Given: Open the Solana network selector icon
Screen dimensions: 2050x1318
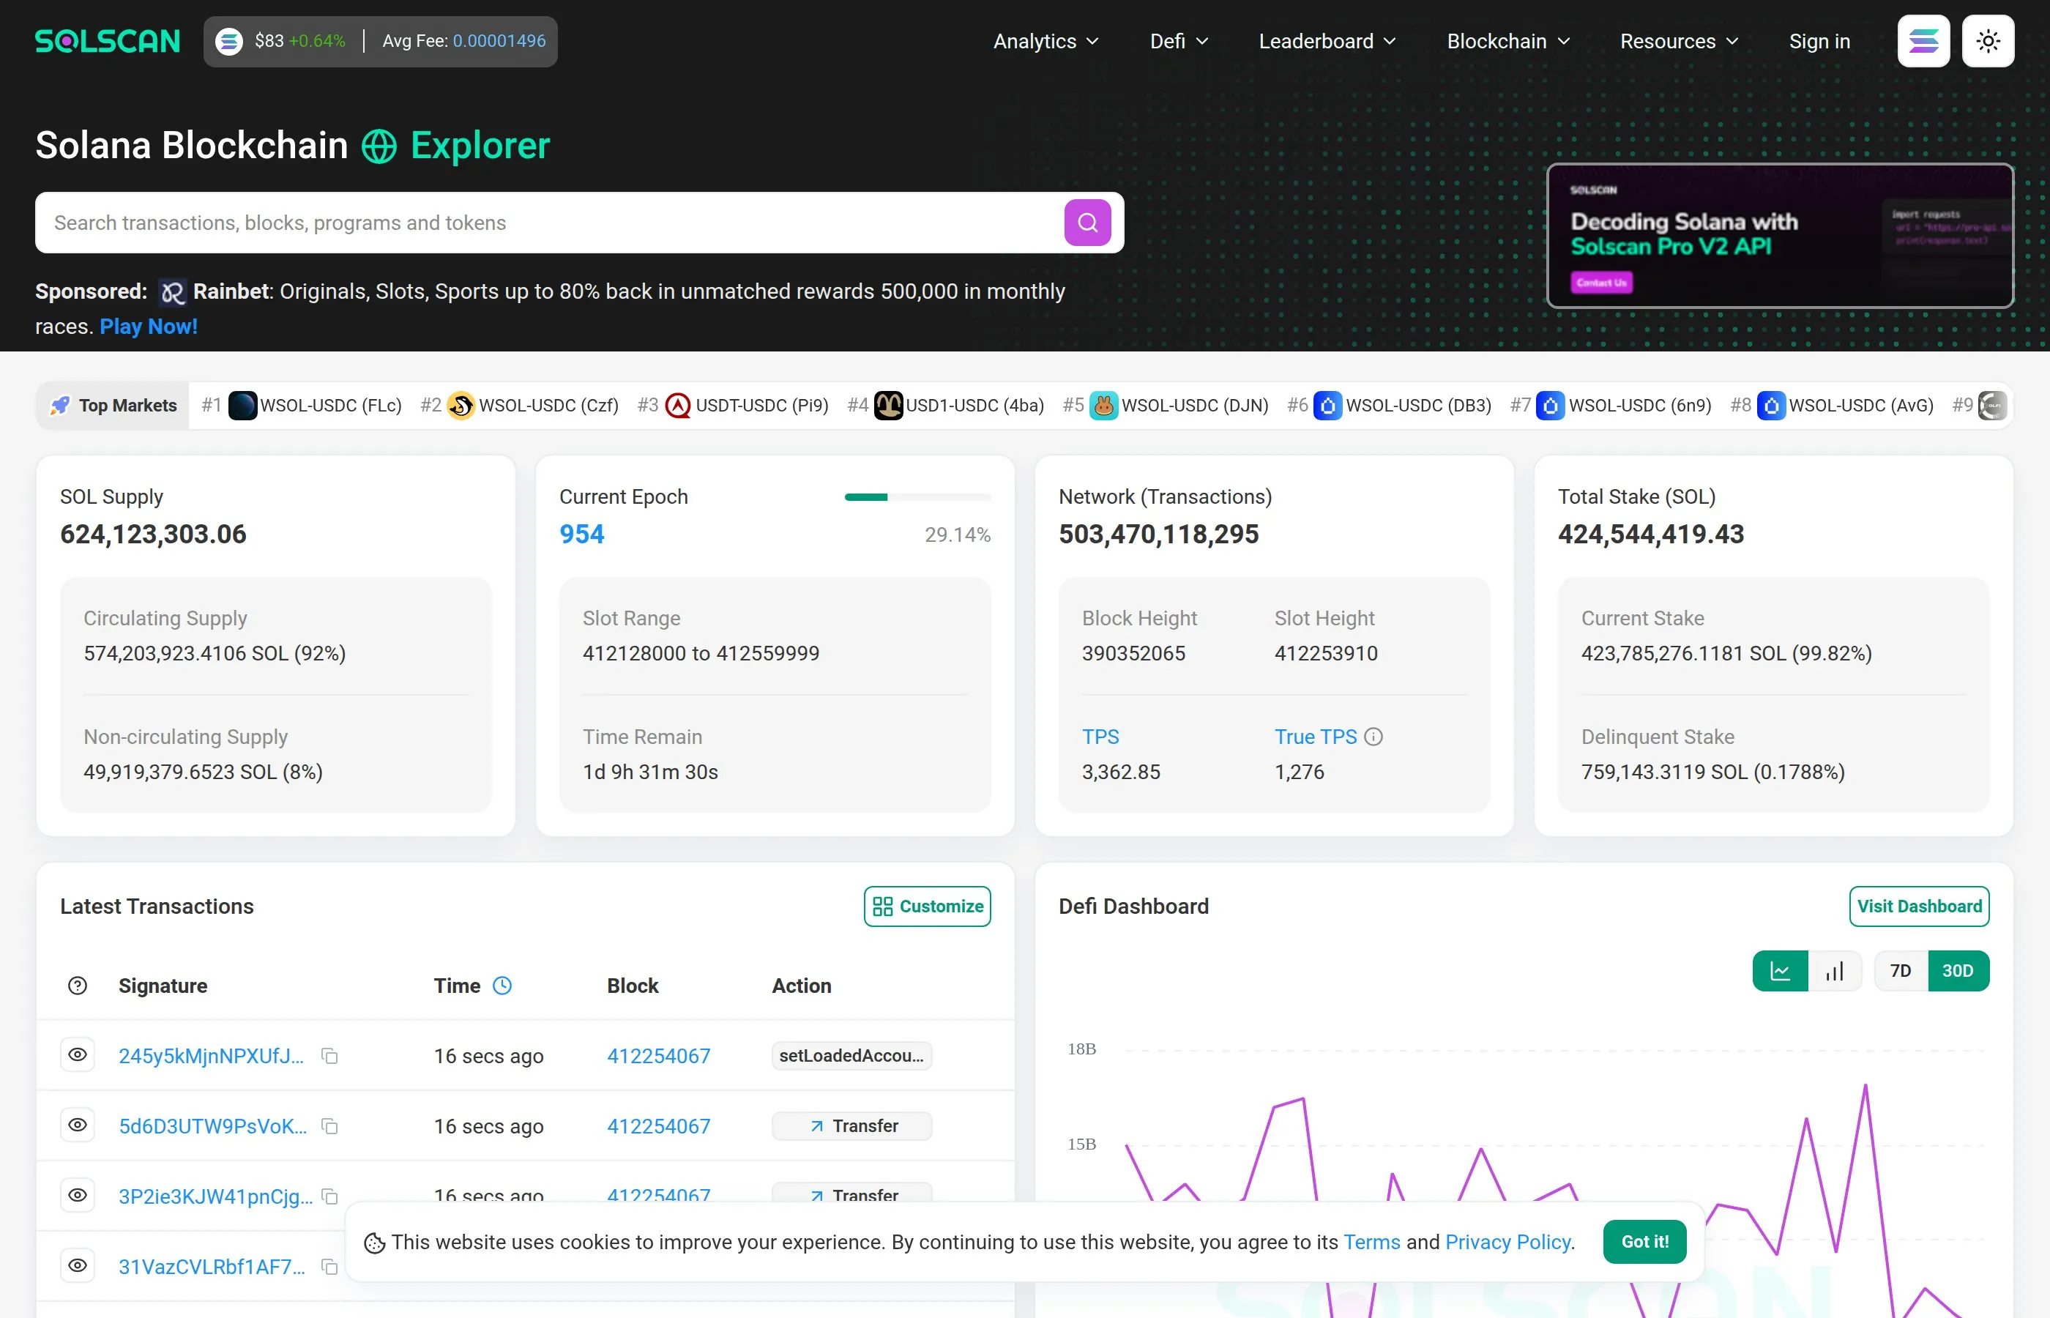Looking at the screenshot, I should click(1923, 41).
